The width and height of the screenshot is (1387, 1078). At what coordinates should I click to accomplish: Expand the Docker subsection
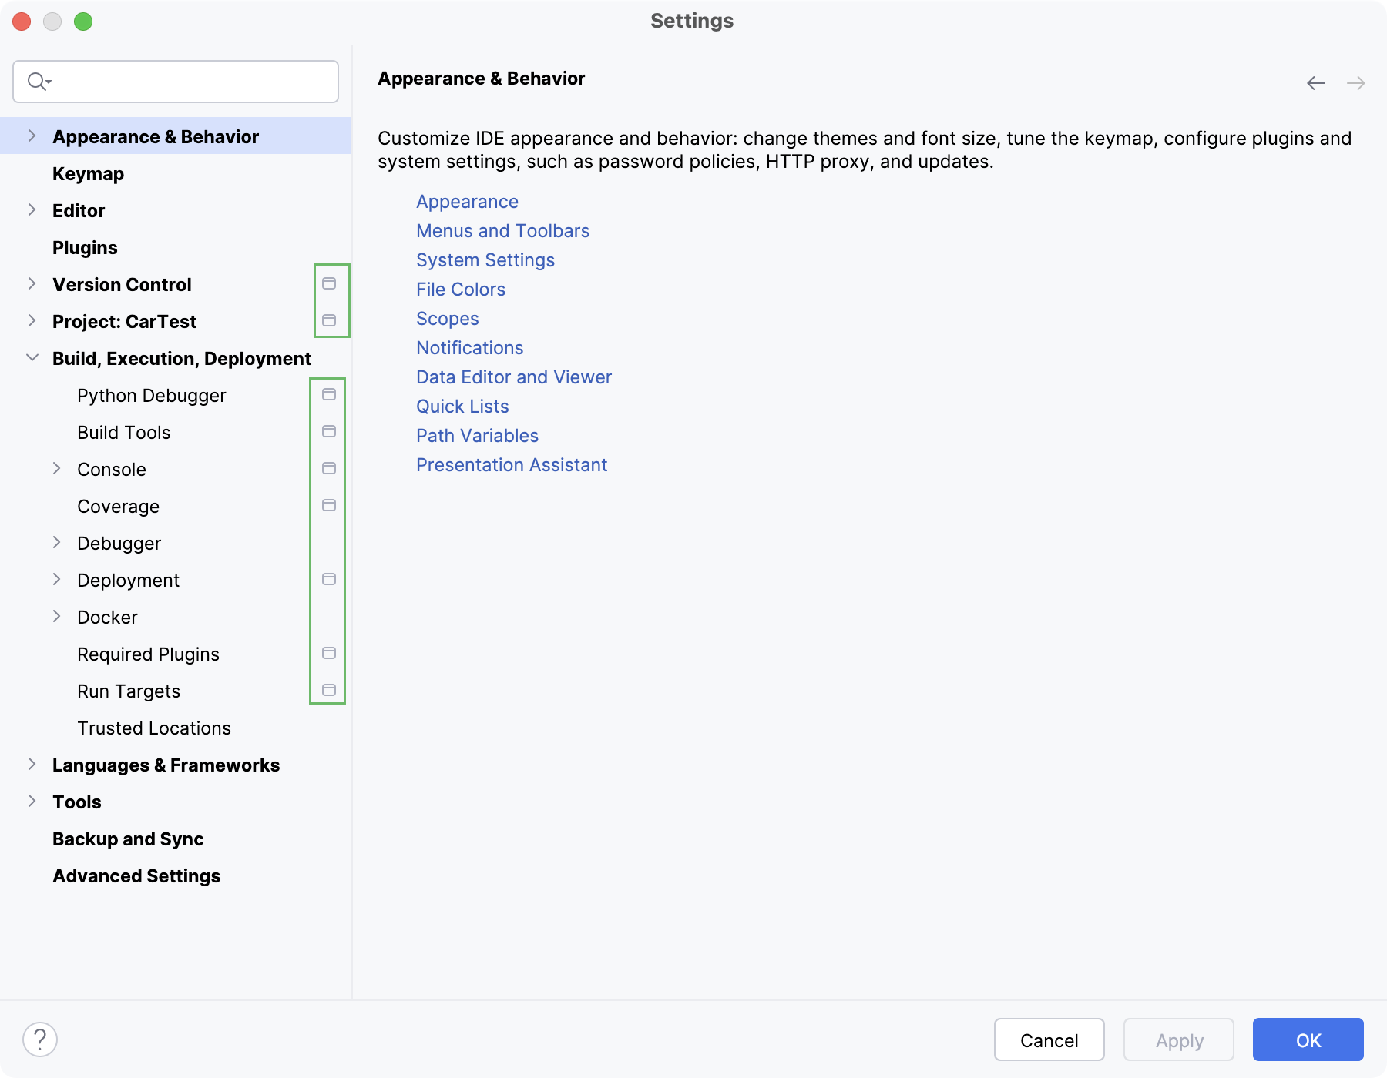coord(57,616)
